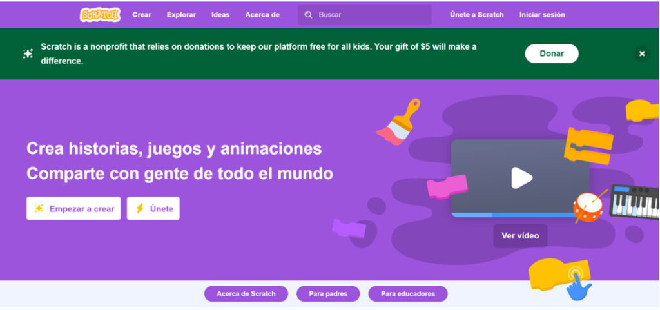Go to the Ideas page
Screen dimensions: 660x310
(220, 15)
